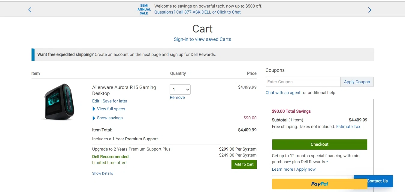Click the Estimate Tax link
405x192 pixels.
[x=348, y=126]
